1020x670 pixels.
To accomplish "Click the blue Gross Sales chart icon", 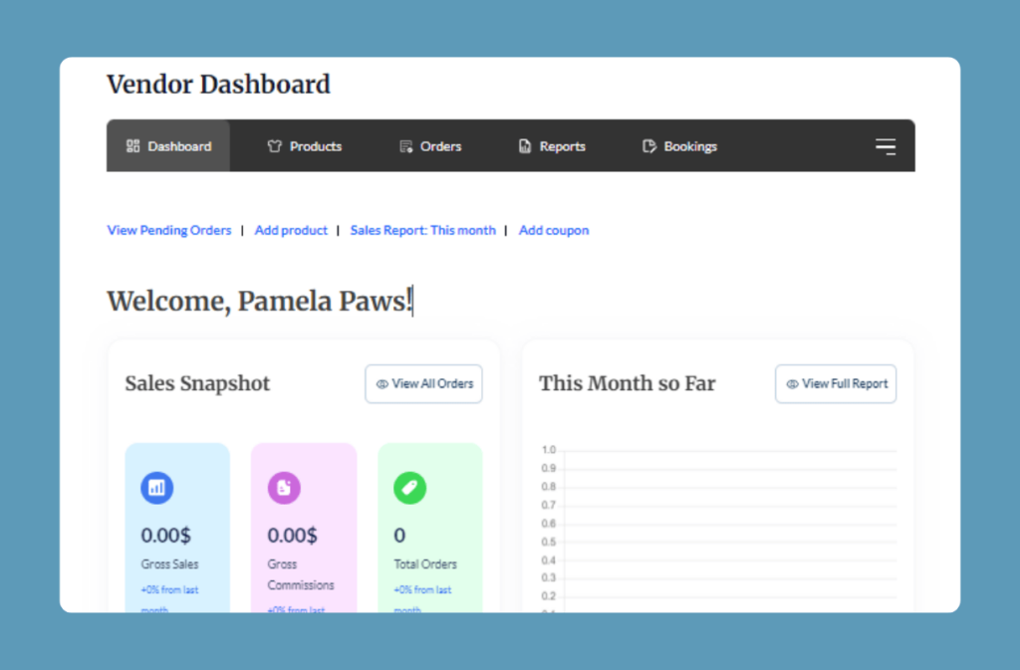I will [x=157, y=488].
